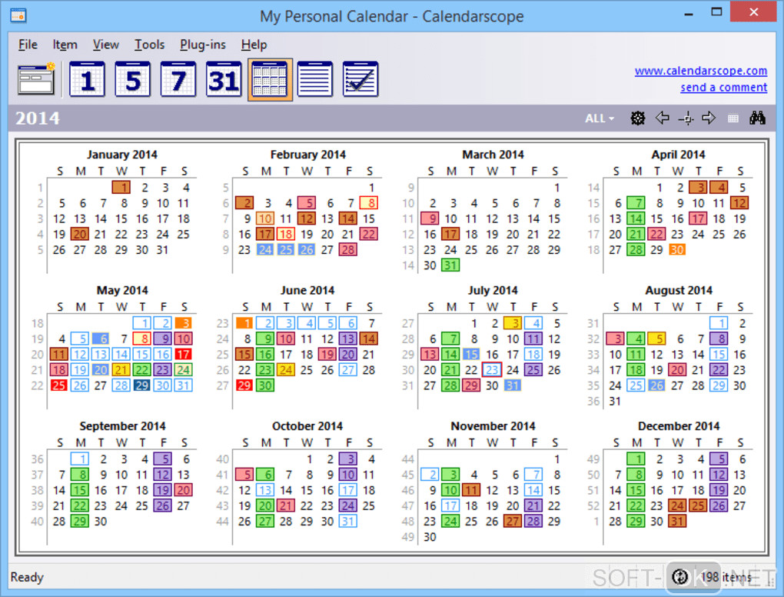
Task: Go to previous year with left arrow
Action: pos(662,118)
